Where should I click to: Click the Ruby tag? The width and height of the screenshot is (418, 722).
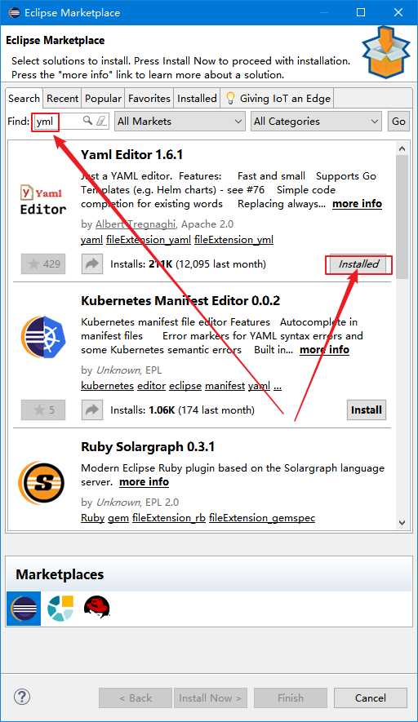[92, 517]
